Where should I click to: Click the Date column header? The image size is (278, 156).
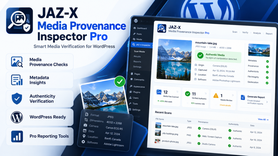[252, 126]
